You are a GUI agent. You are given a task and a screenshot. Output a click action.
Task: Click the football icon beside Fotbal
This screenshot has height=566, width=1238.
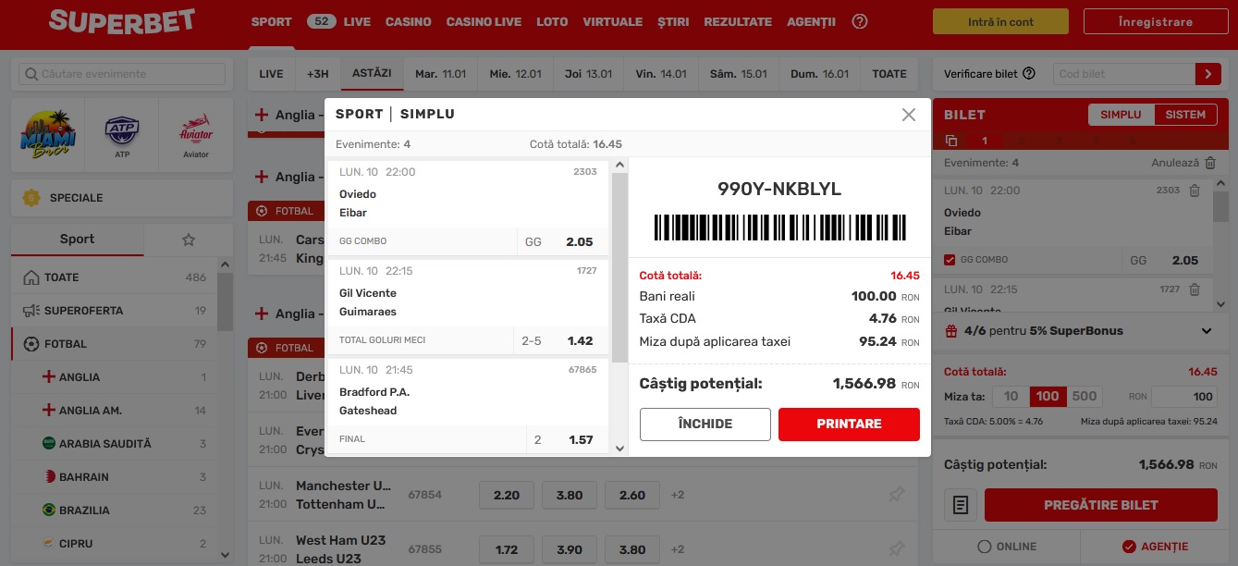pyautogui.click(x=31, y=344)
